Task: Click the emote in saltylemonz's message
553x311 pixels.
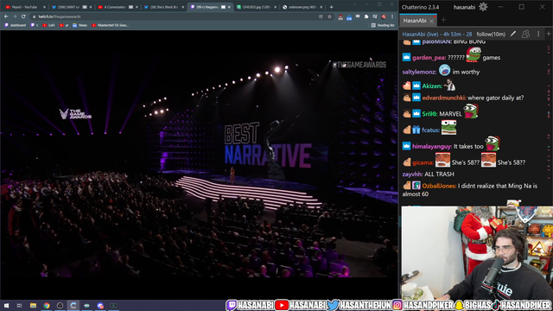Action: (x=444, y=70)
